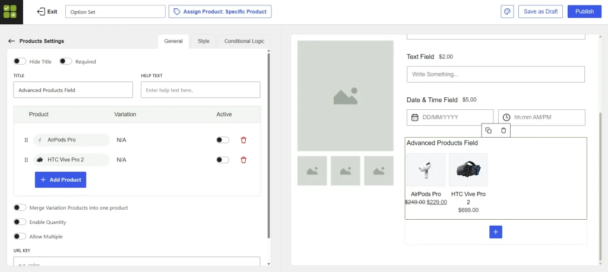608x272 pixels.
Task: Enable Merge Variation Products into one product
Action: (x=20, y=208)
